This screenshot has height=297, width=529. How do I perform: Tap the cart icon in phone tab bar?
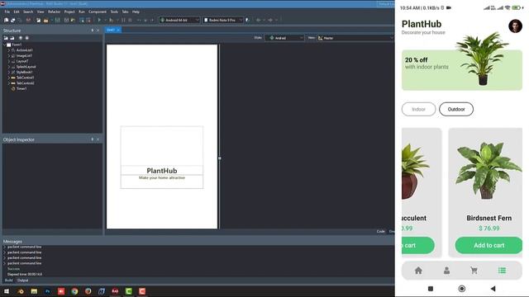tap(474, 271)
